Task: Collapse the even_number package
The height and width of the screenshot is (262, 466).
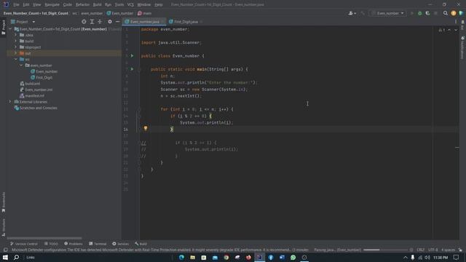Action: 21,65
